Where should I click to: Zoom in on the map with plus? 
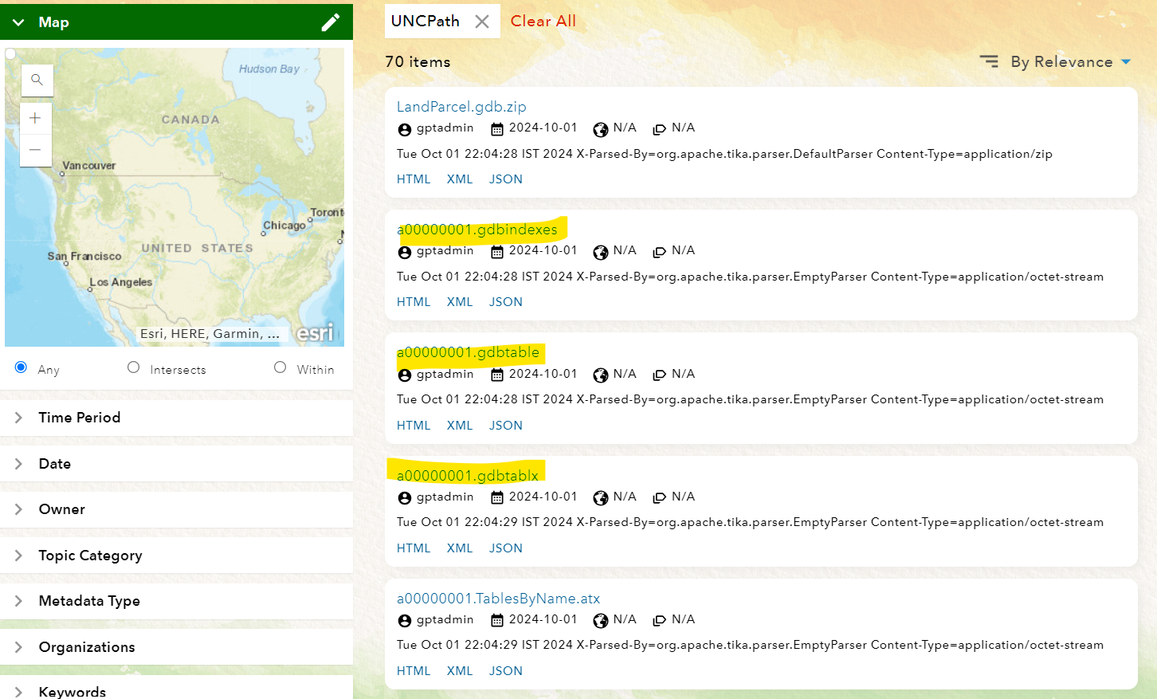(35, 119)
